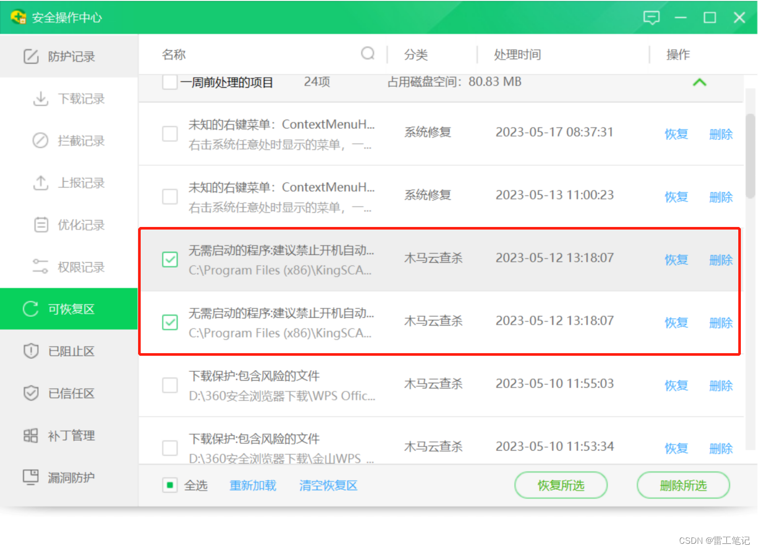This screenshot has height=550, width=758.
Task: Open 拦截记录 in the sidebar
Action: 69,140
